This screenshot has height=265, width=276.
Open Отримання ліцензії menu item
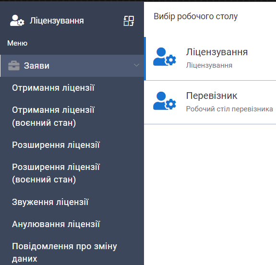[x=53, y=88]
